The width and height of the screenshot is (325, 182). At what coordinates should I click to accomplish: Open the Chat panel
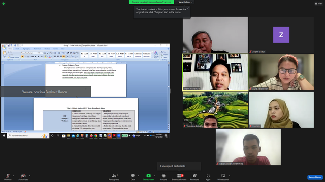click(x=133, y=177)
